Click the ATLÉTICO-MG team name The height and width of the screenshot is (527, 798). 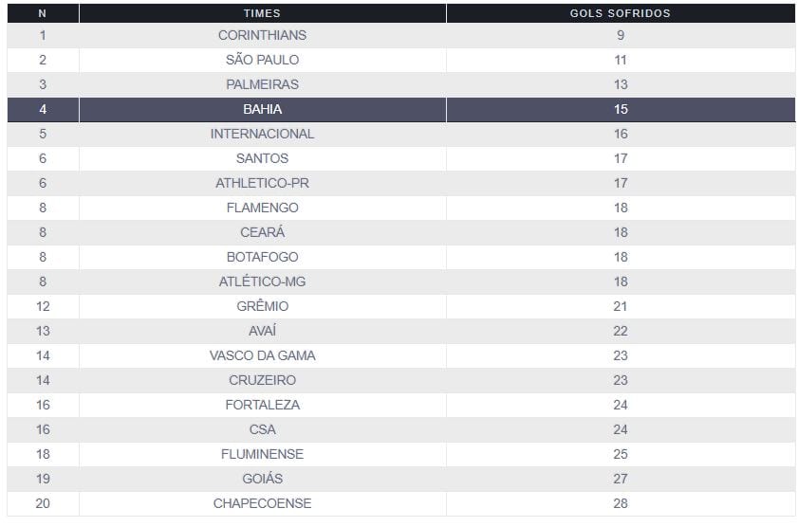pos(262,282)
